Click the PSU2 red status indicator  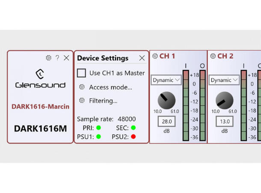(133, 137)
